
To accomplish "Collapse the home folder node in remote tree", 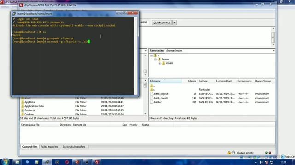I will tap(155, 59).
